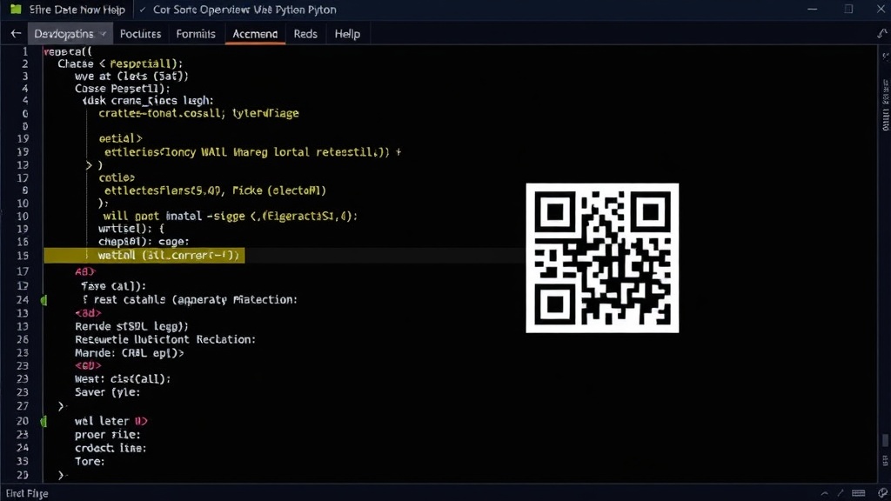
Task: Select the Acemena tab
Action: point(255,34)
